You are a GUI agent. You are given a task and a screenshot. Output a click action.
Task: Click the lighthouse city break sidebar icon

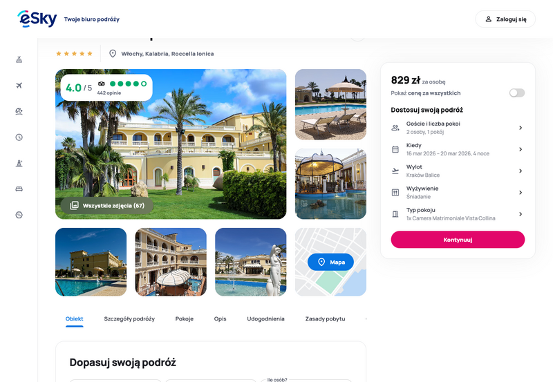coord(19,163)
